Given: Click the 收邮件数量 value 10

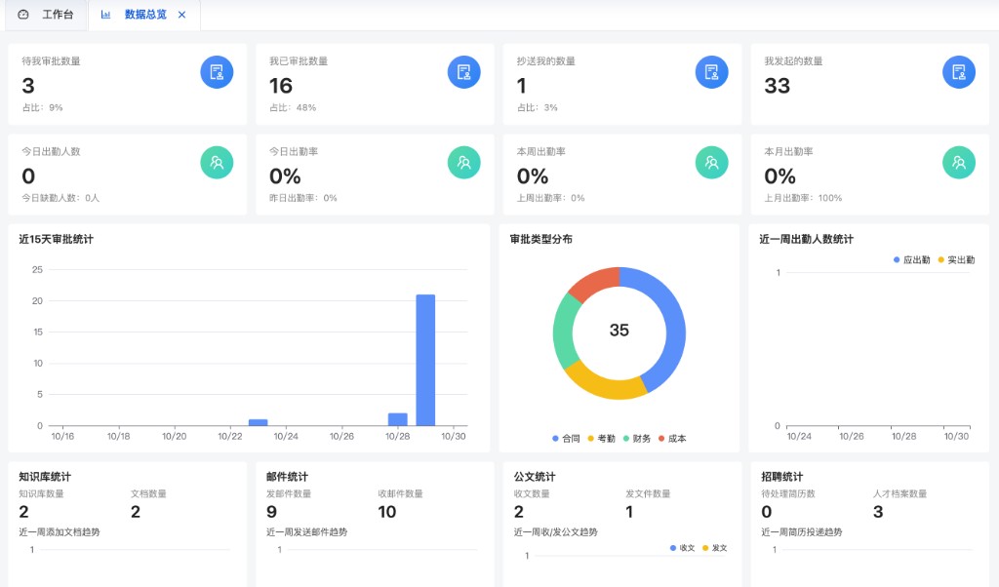Looking at the screenshot, I should pos(386,512).
